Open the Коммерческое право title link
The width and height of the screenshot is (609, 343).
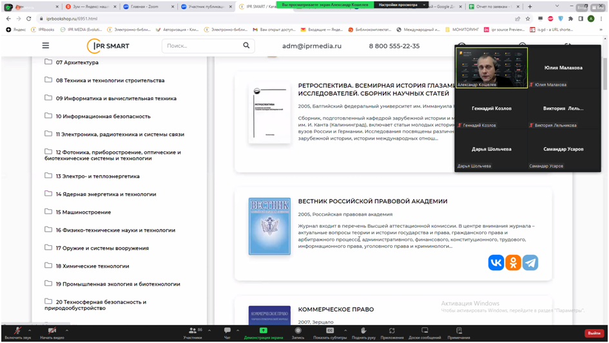click(336, 310)
